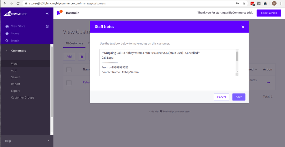Open notifications bell icon
Image resolution: width=285 pixels, height=147 pixels.
[59, 13]
